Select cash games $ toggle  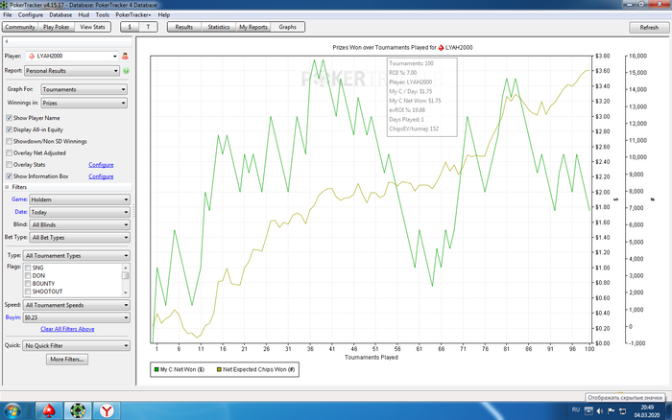(130, 27)
